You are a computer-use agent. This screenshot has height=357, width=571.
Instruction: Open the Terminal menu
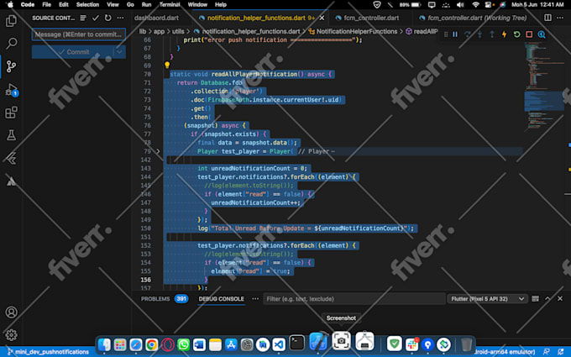click(x=170, y=5)
